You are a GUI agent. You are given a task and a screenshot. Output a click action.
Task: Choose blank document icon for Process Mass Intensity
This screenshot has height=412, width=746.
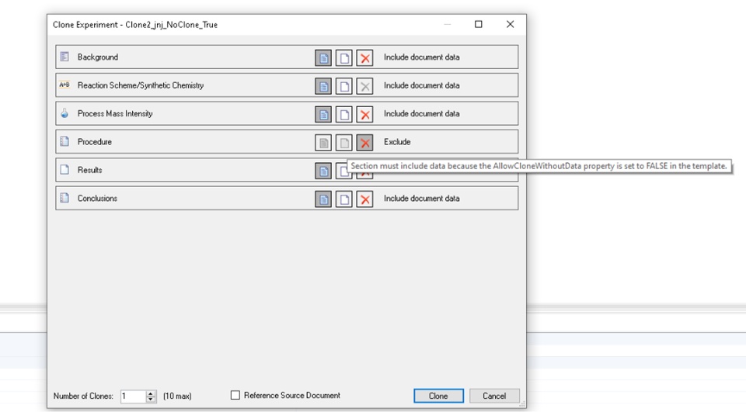click(344, 114)
